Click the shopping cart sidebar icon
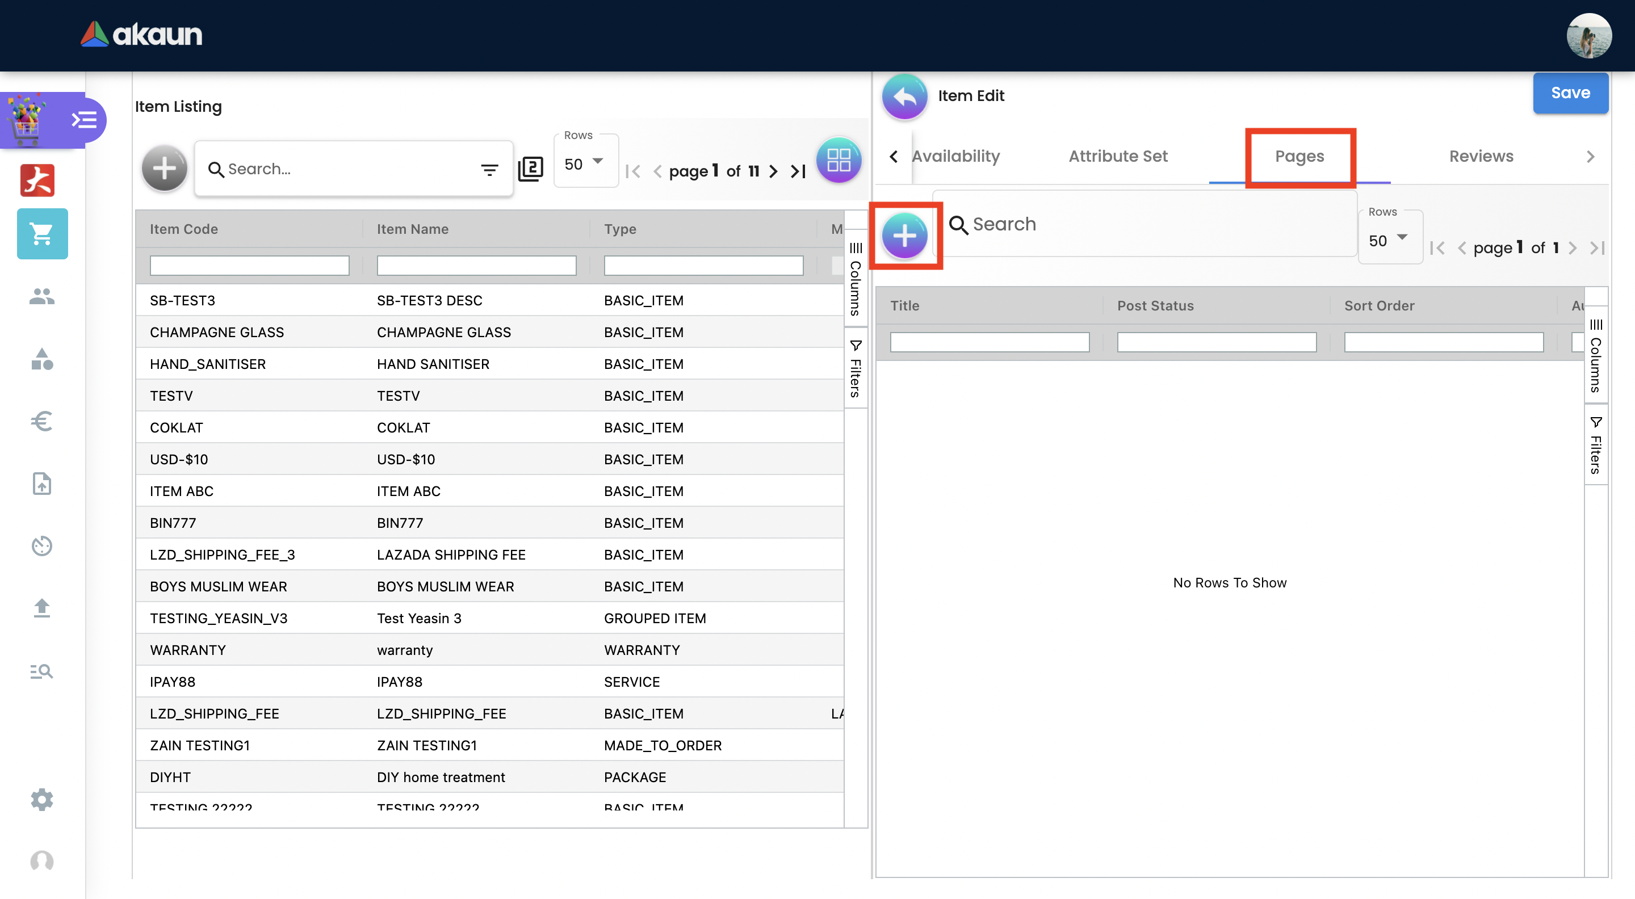This screenshot has width=1635, height=899. [42, 233]
